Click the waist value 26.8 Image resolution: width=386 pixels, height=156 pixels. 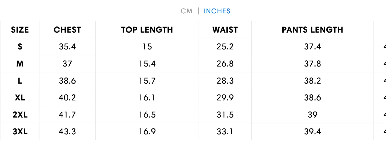coord(225,64)
